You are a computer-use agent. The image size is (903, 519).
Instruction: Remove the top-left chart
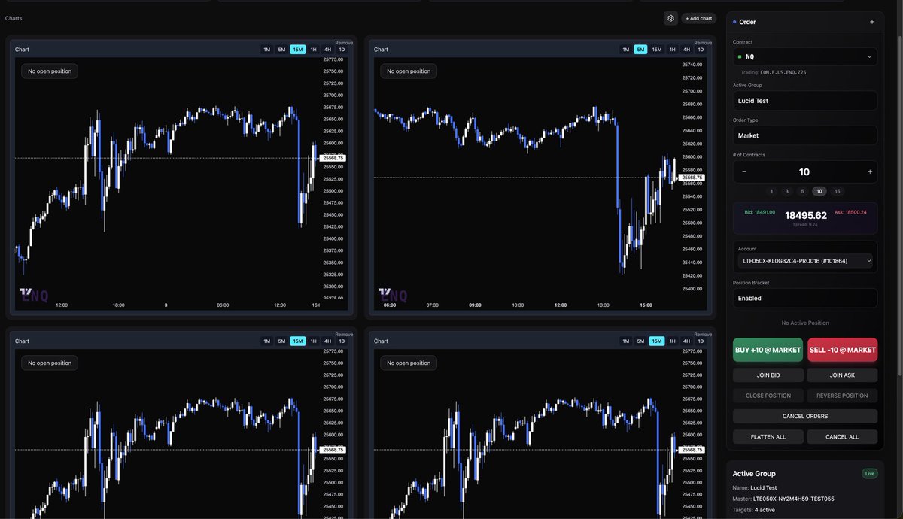tap(344, 43)
